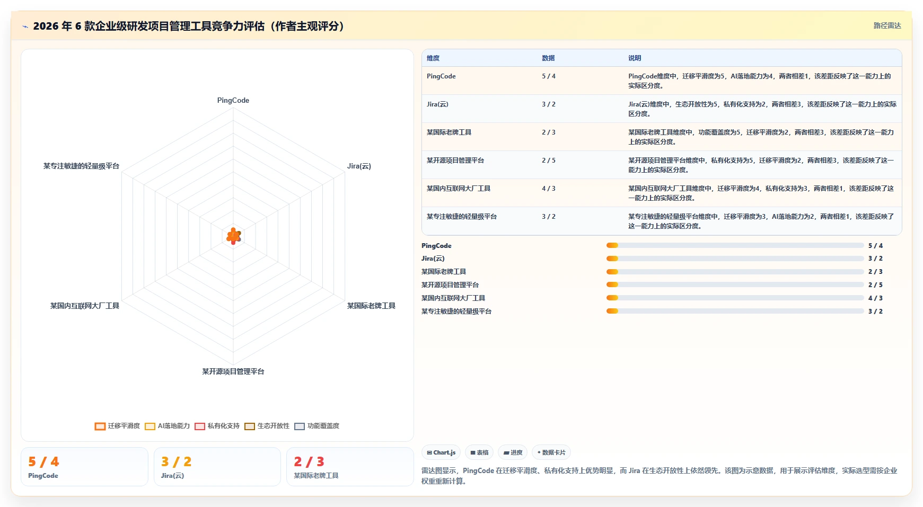Image resolution: width=923 pixels, height=507 pixels.
Task: Click the PingCode description text in the table
Action: pos(760,81)
